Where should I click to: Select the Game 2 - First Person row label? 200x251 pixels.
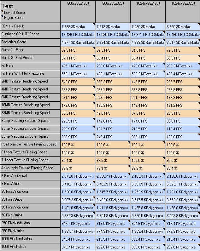(x=30, y=58)
